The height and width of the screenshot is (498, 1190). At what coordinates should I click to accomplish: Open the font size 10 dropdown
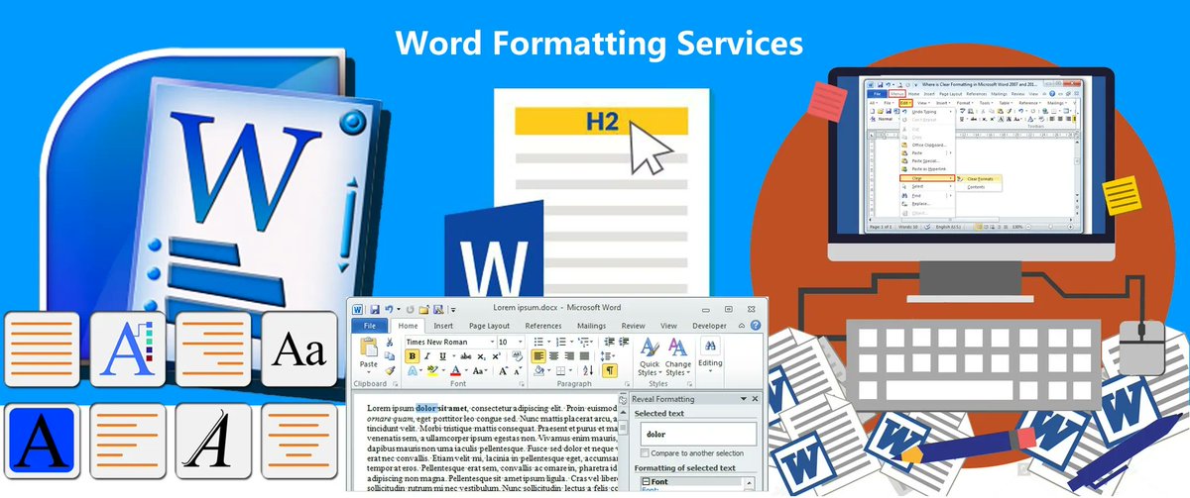(x=521, y=342)
